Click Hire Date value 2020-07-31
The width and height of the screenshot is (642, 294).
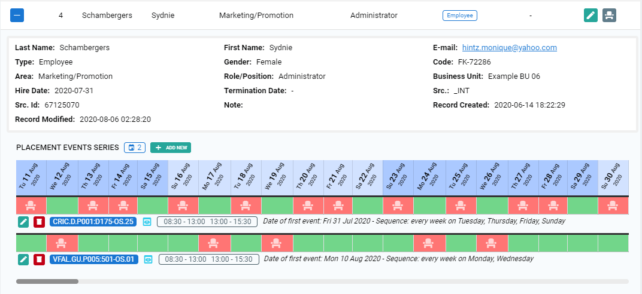coord(74,91)
